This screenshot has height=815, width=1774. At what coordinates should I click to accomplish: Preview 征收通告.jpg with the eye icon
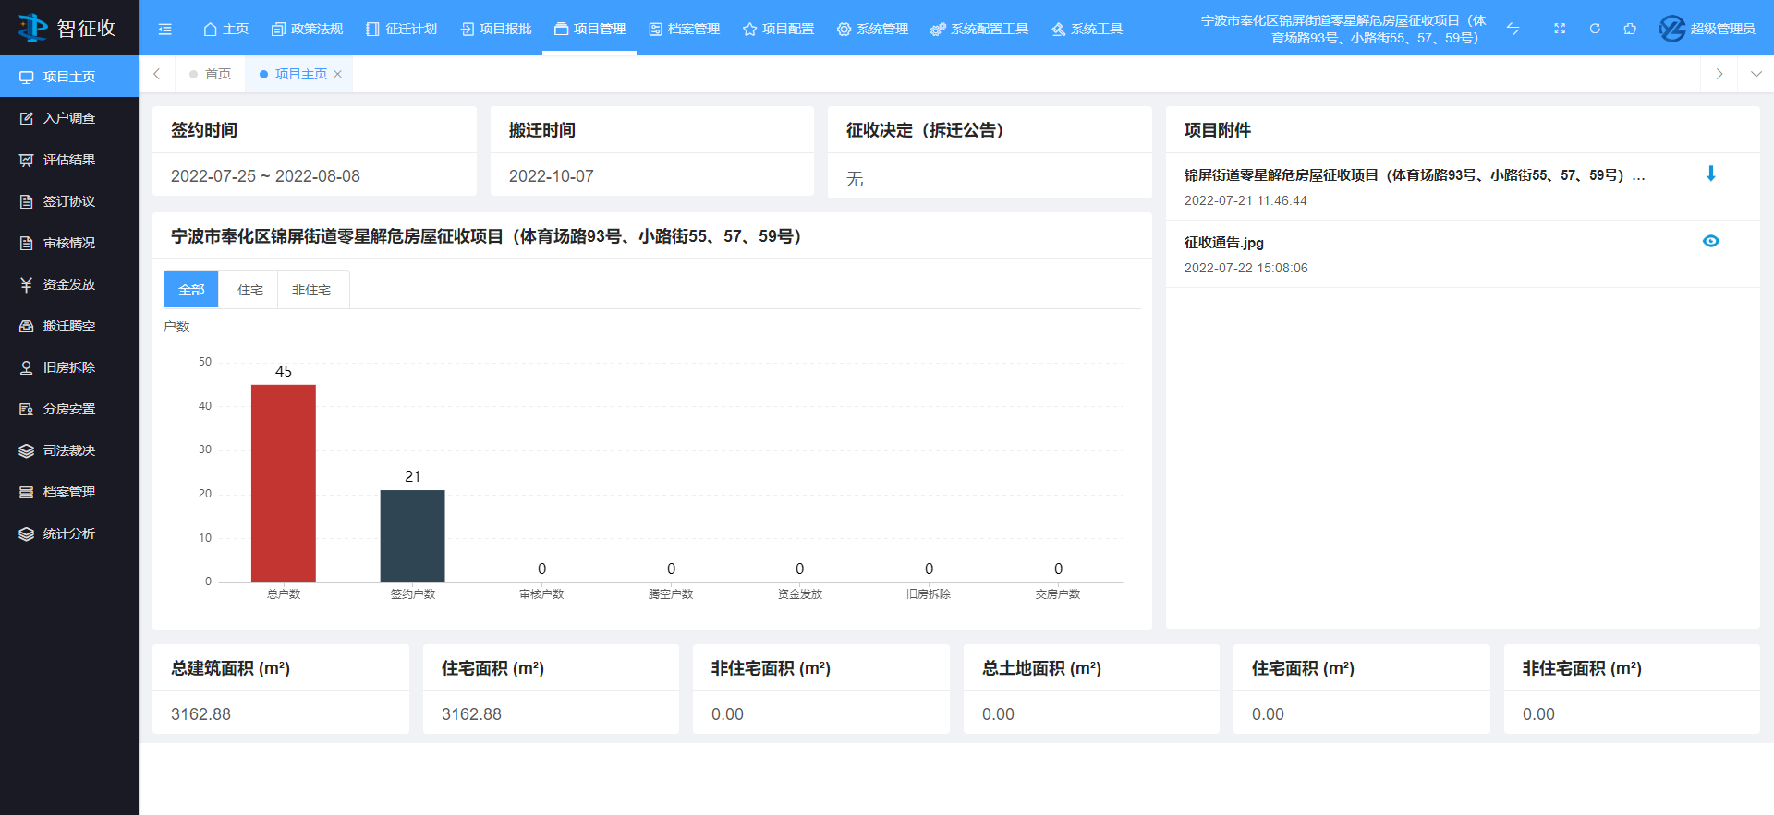[1710, 241]
